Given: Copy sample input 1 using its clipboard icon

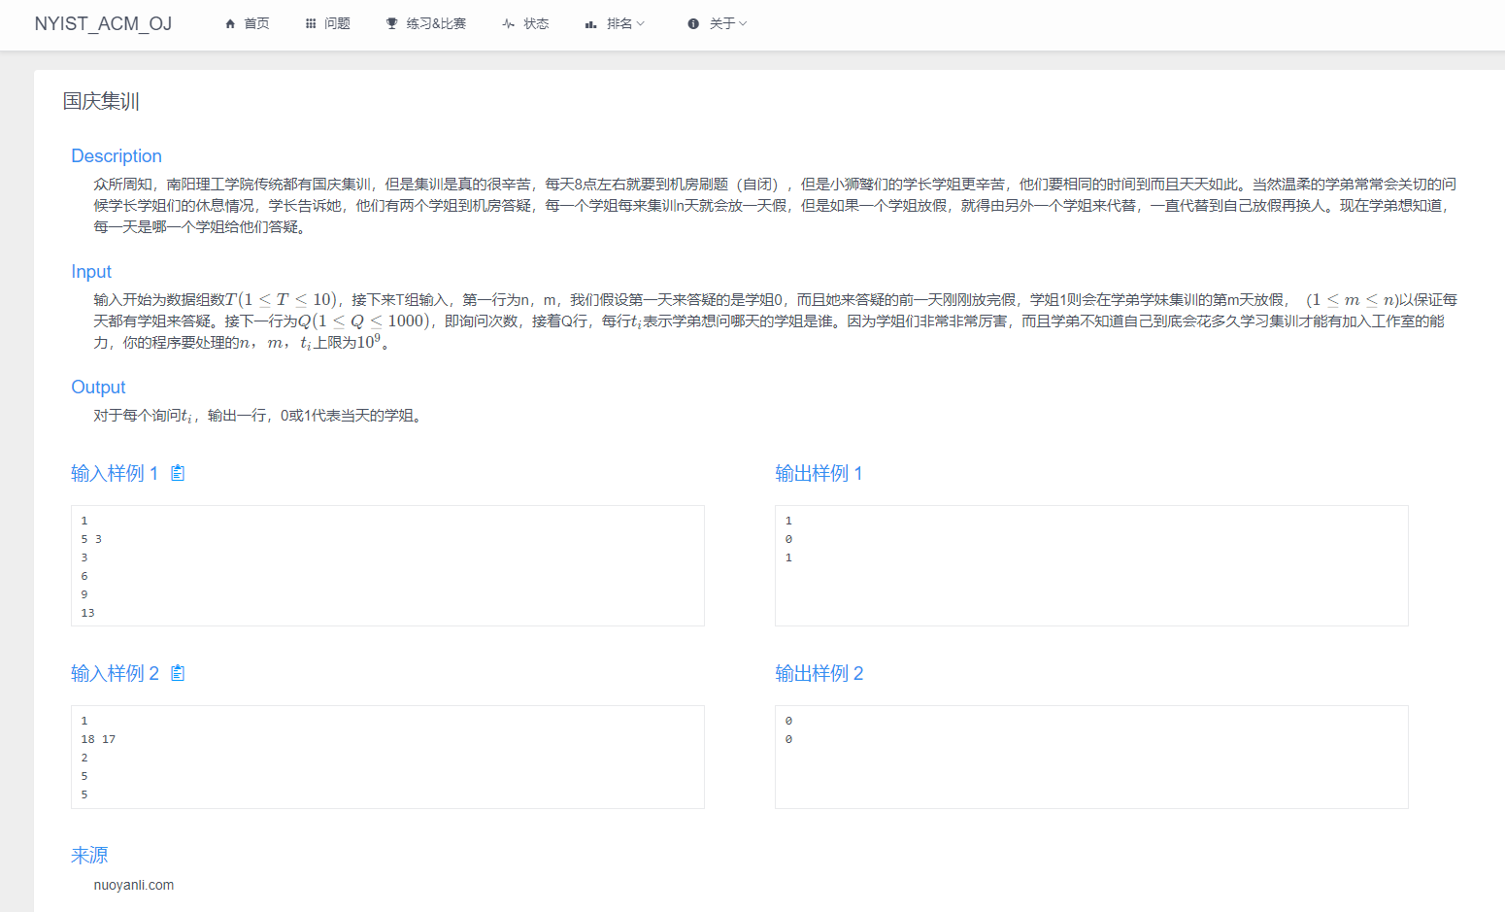Looking at the screenshot, I should 178,473.
